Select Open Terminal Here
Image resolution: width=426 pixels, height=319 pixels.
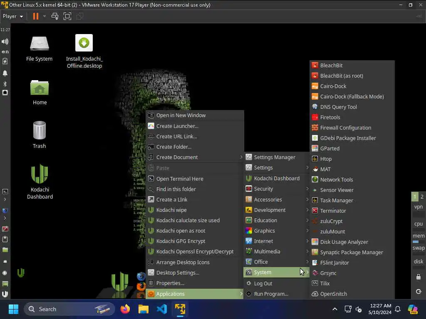click(195, 179)
